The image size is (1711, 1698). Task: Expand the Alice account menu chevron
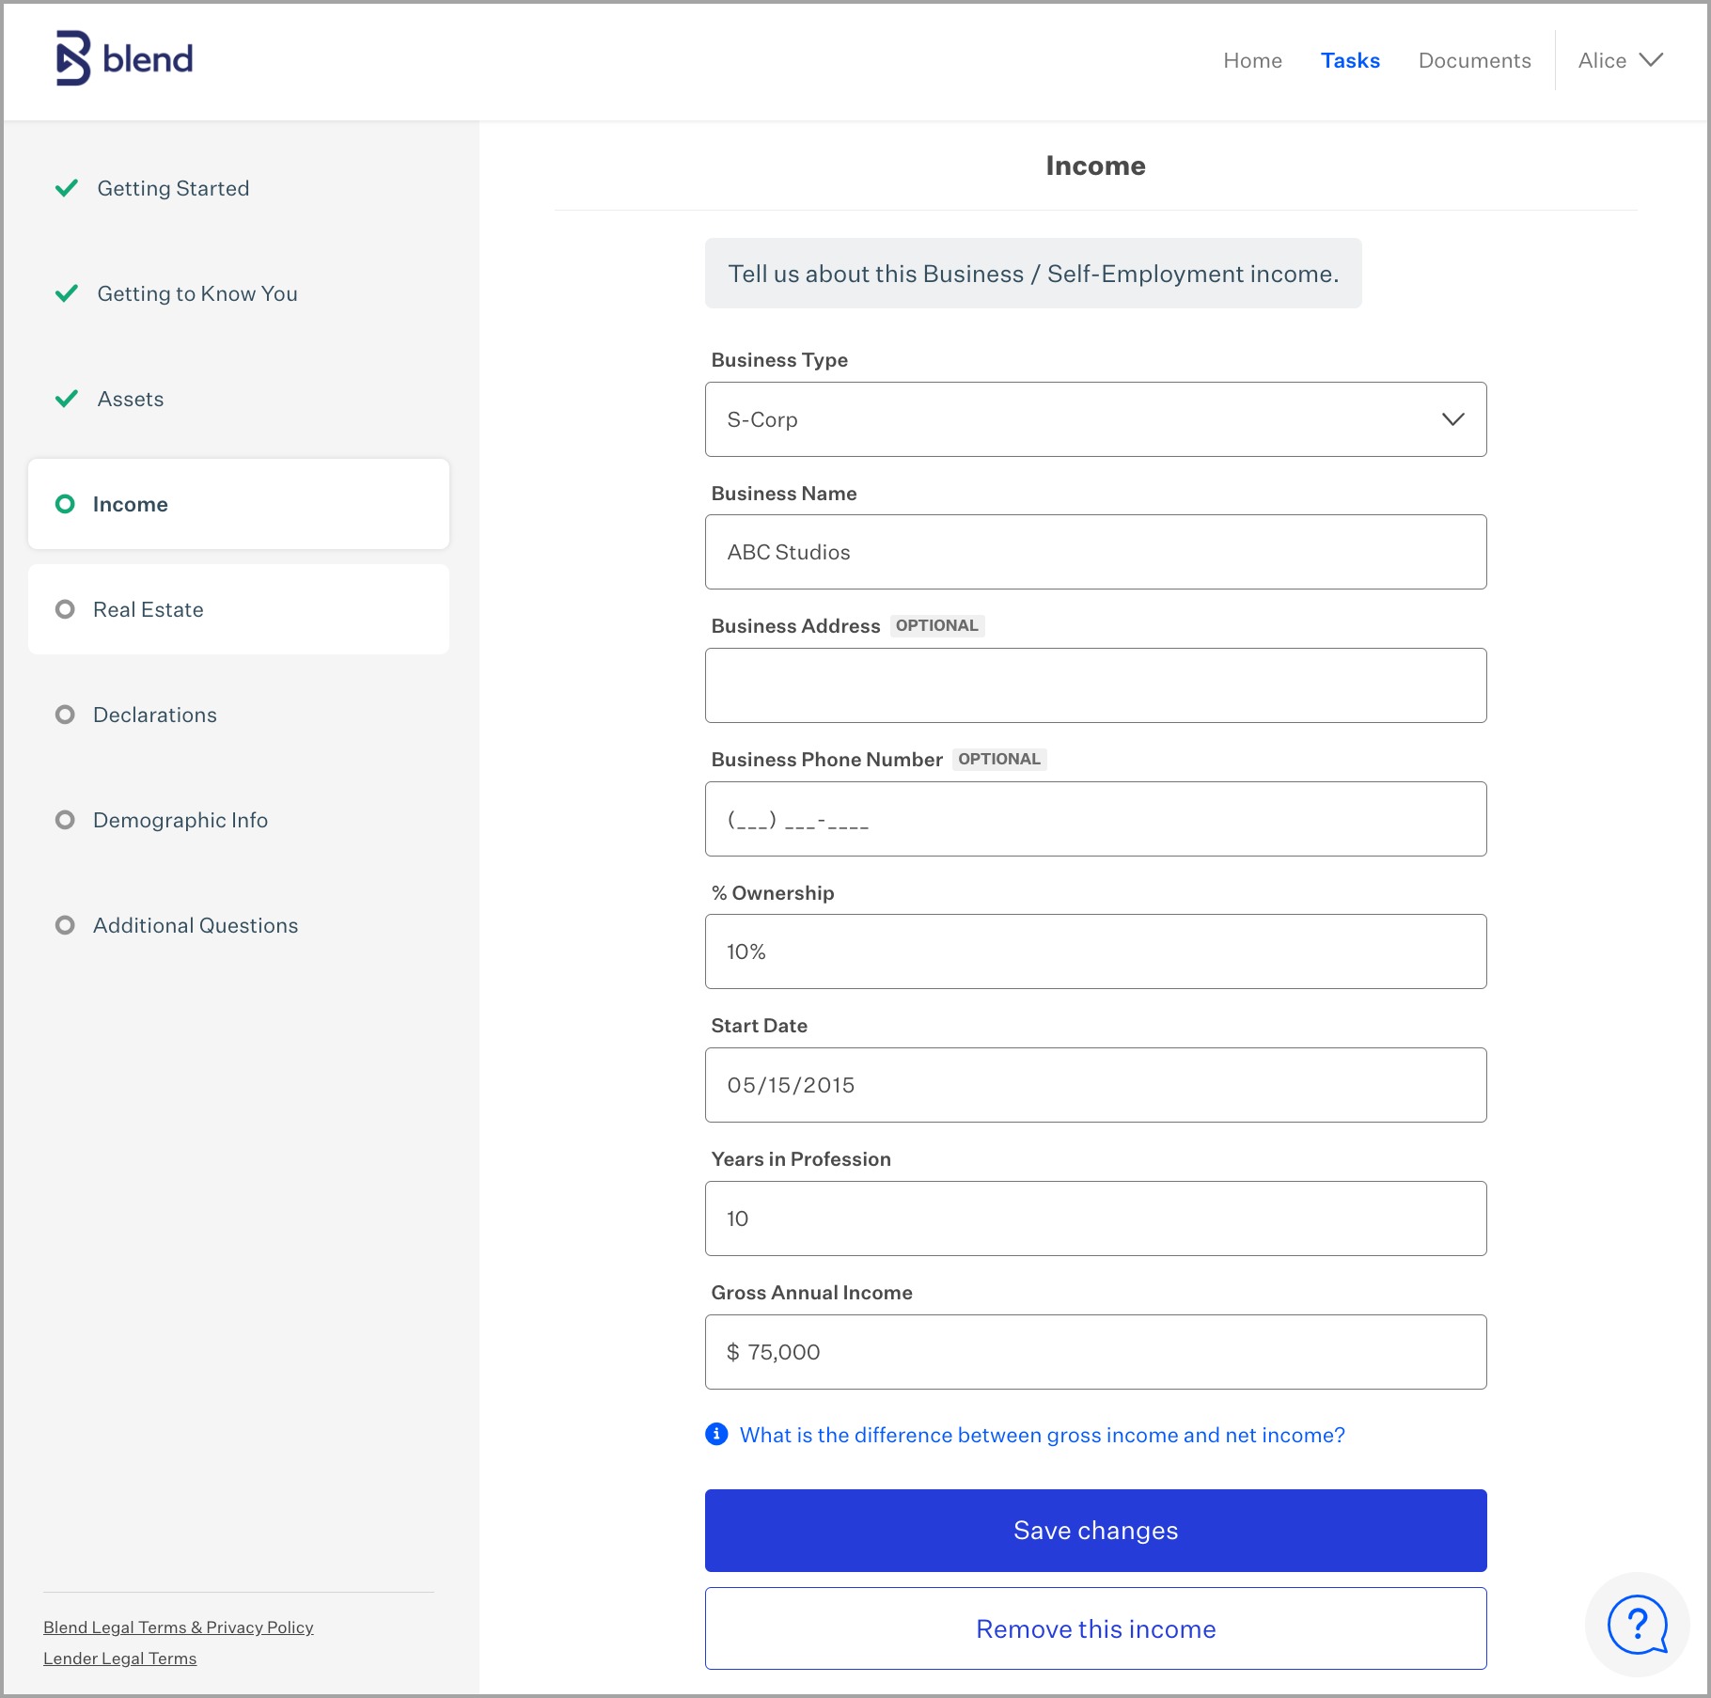(1651, 60)
